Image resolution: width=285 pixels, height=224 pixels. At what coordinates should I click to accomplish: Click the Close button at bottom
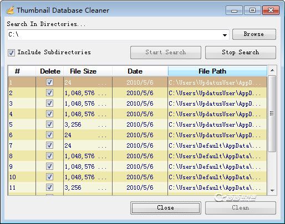(166, 208)
